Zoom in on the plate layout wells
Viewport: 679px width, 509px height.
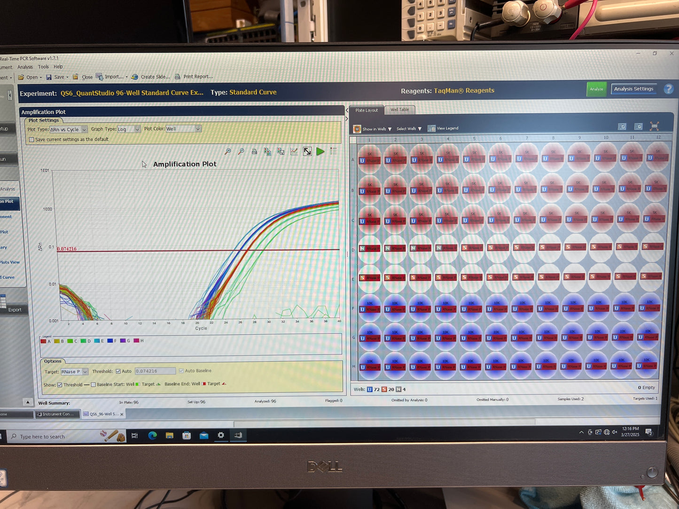click(622, 127)
